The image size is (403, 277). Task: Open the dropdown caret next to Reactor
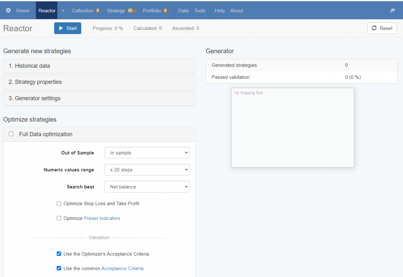tap(63, 11)
